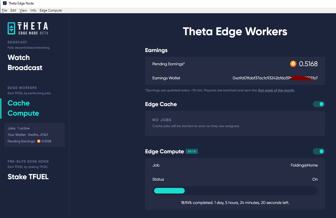Click the '18.94% completed' time remaining text

pyautogui.click(x=235, y=203)
